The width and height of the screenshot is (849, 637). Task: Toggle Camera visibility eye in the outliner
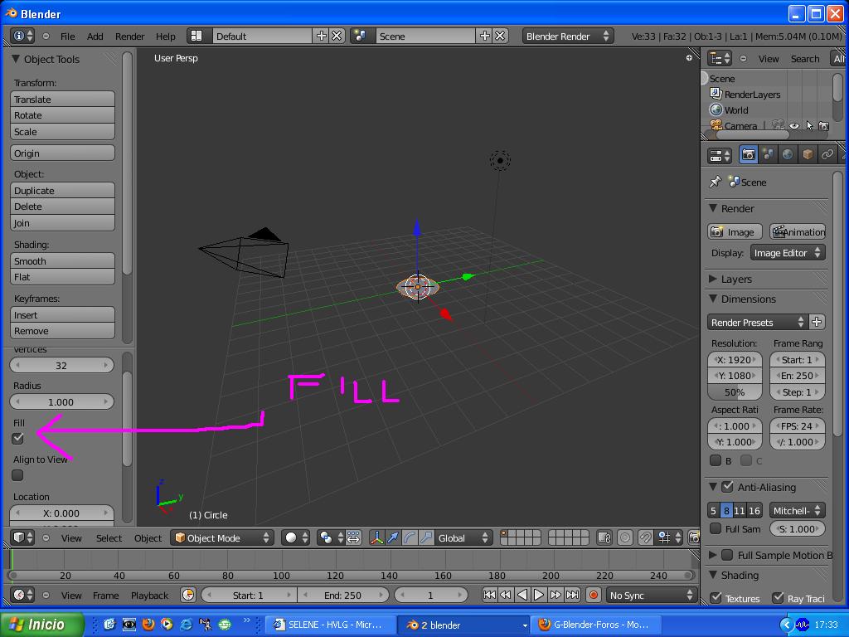[x=793, y=126]
